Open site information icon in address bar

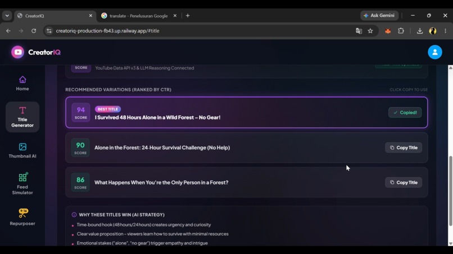(x=49, y=31)
